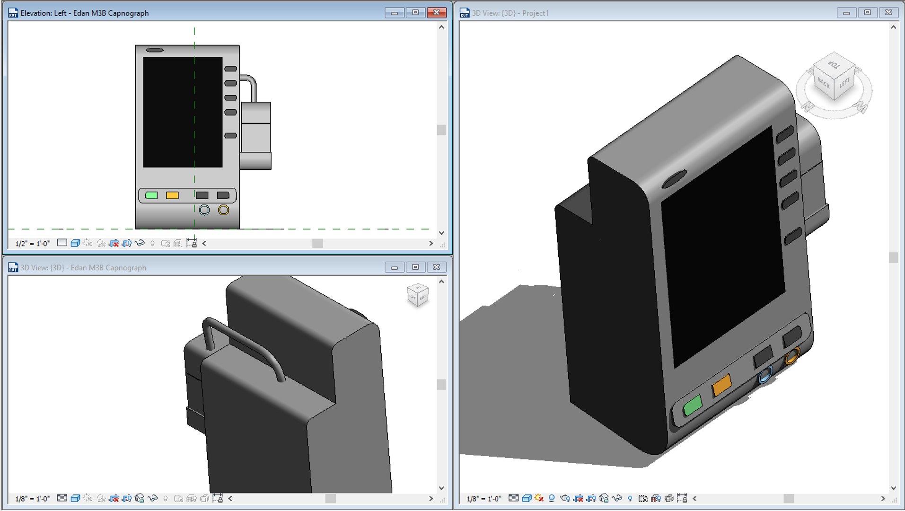Click scroll-up arrow in Capnograph 3D view
This screenshot has height=511, width=905.
[441, 282]
